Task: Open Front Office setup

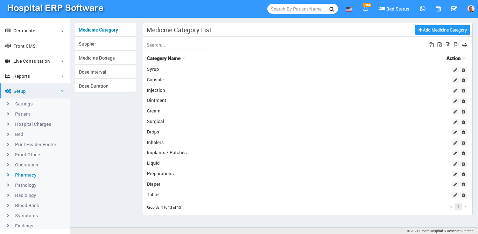Action: click(x=27, y=154)
